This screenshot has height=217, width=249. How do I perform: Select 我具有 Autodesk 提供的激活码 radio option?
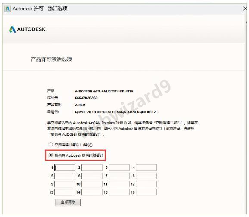point(50,155)
